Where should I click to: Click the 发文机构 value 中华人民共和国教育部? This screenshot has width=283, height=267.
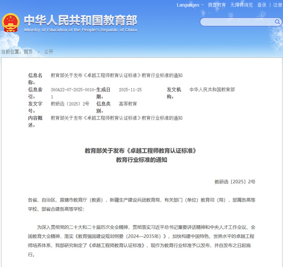212,90
